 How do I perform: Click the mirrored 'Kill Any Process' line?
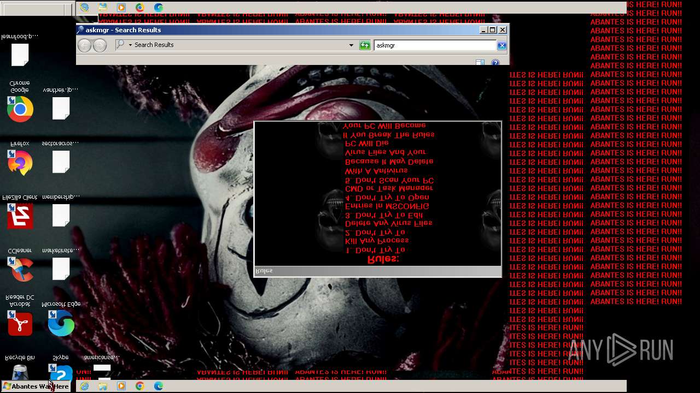[x=377, y=241]
